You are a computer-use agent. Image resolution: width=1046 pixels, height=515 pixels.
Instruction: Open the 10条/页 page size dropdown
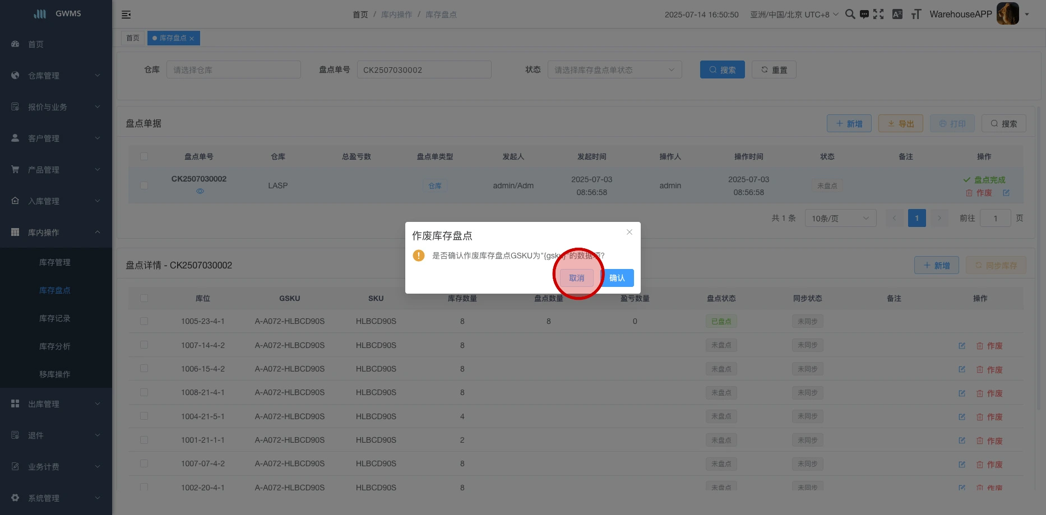tap(840, 218)
